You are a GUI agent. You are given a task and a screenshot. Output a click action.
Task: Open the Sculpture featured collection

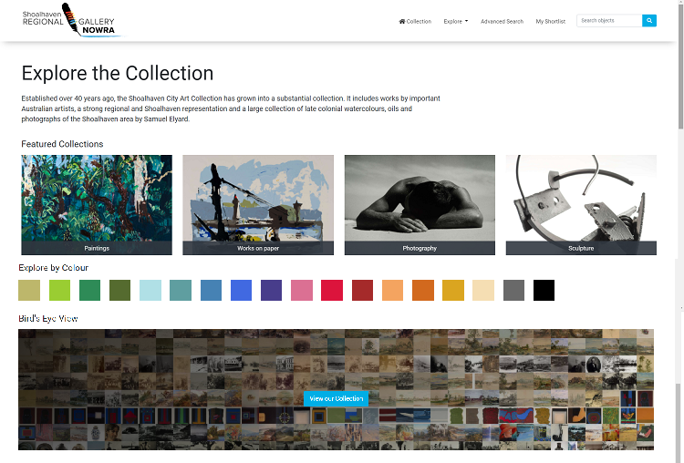[581, 205]
